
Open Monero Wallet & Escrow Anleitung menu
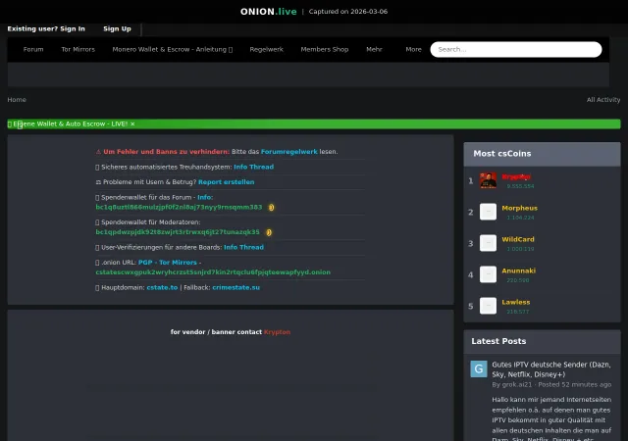[x=173, y=49]
